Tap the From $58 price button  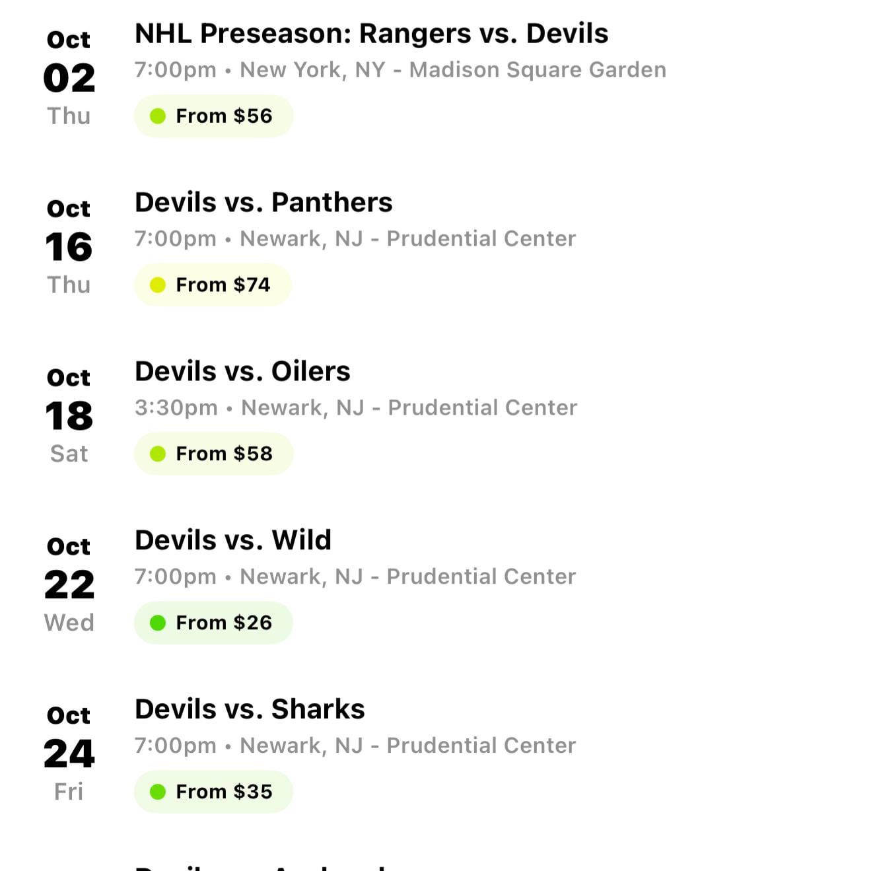pyautogui.click(x=213, y=454)
